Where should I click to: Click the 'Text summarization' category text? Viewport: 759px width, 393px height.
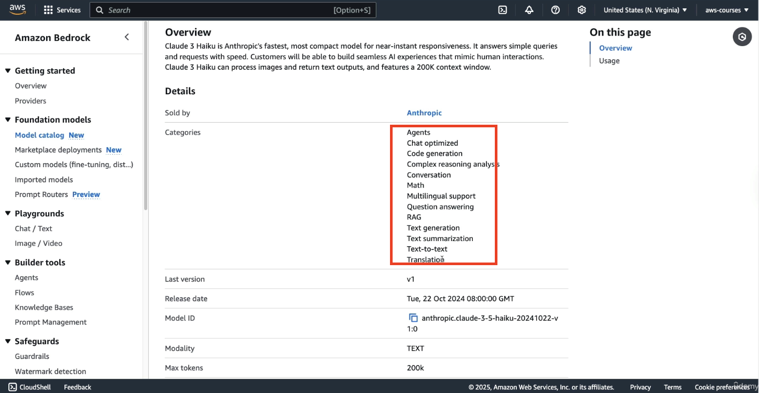[x=440, y=238]
